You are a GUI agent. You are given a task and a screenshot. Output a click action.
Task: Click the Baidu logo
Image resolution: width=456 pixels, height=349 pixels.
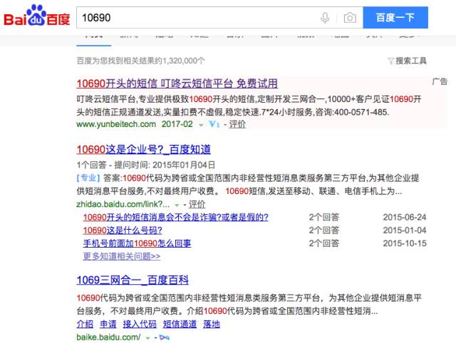36,16
